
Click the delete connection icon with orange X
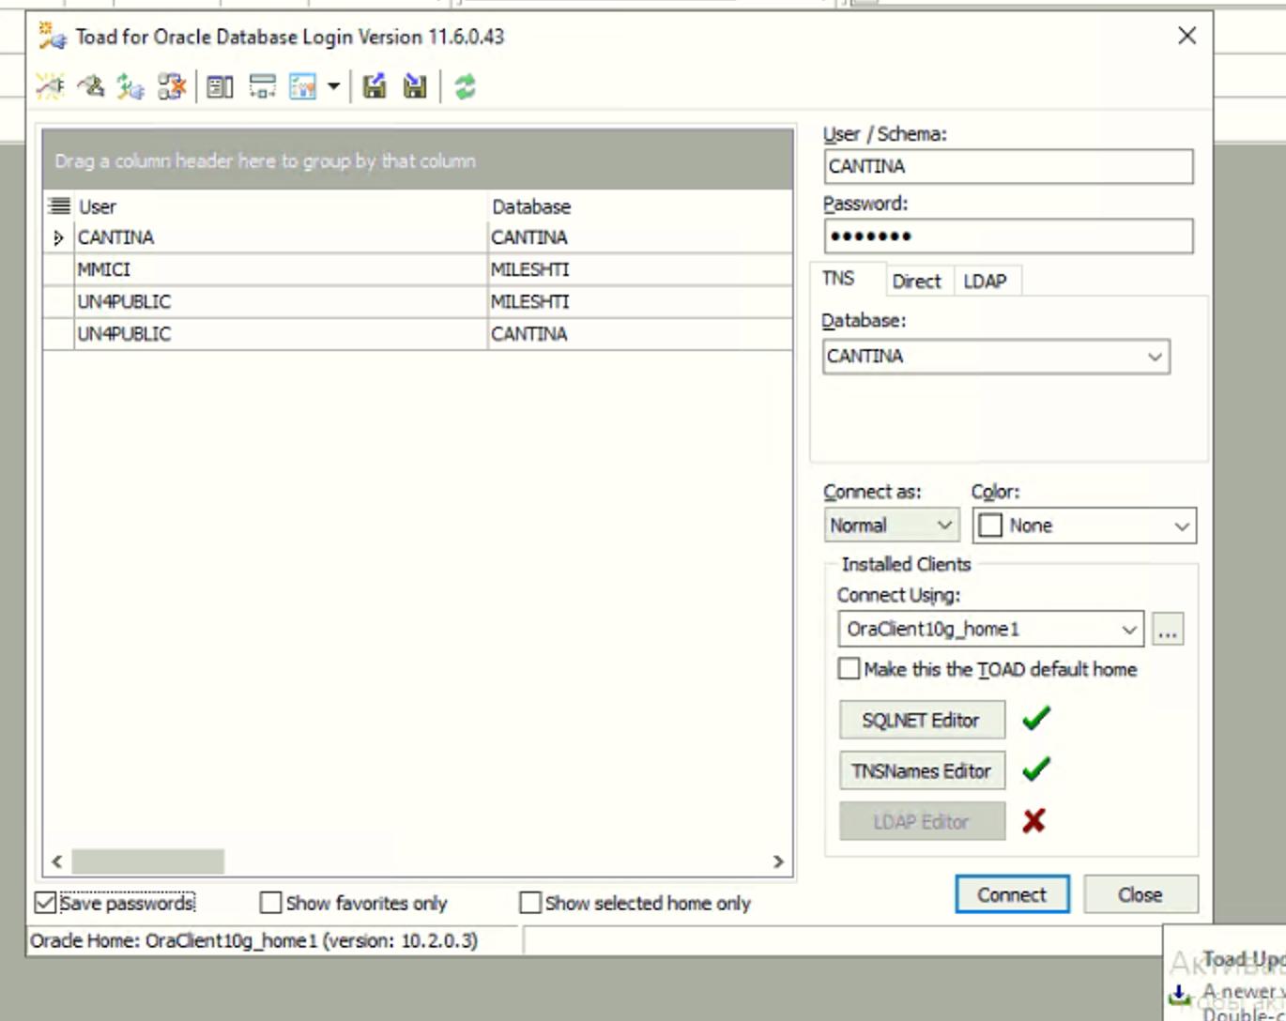pyautogui.click(x=172, y=87)
